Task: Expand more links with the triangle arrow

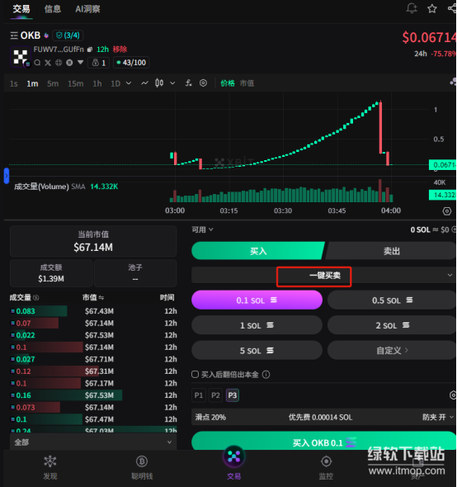Action: click(x=80, y=63)
